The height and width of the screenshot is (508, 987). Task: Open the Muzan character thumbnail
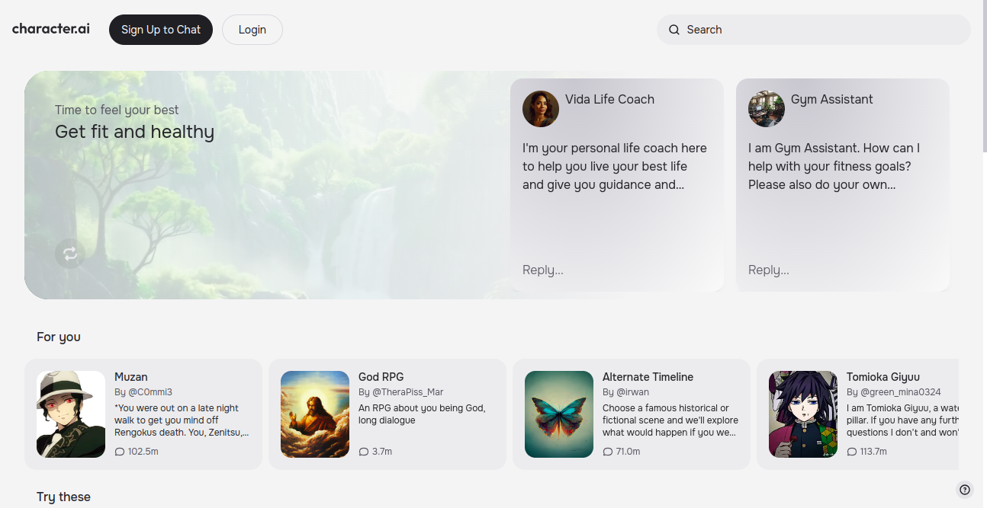(71, 414)
